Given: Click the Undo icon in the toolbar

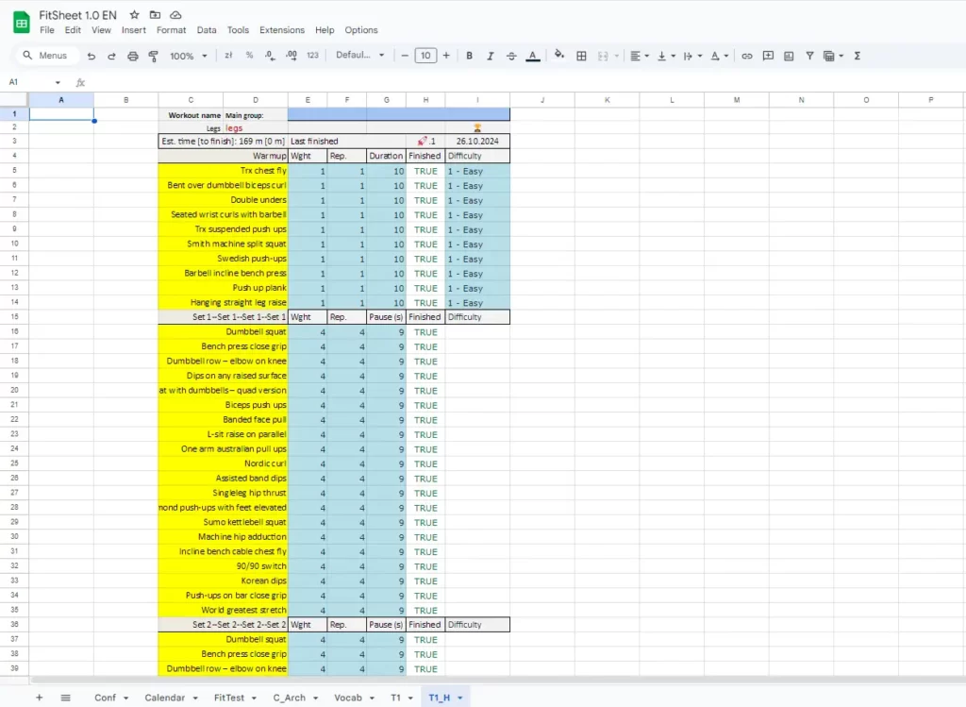Looking at the screenshot, I should (x=92, y=56).
